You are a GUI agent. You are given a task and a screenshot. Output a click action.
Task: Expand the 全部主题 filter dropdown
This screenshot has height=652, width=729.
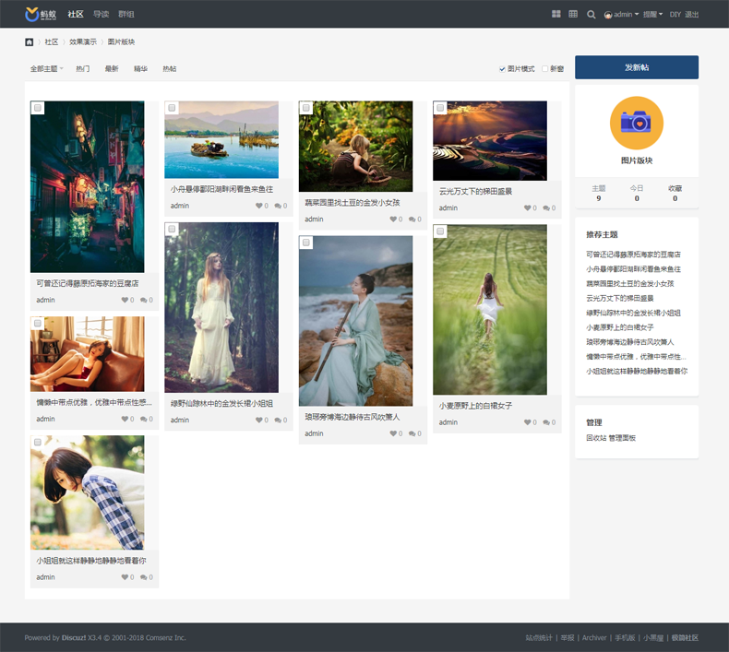click(46, 69)
